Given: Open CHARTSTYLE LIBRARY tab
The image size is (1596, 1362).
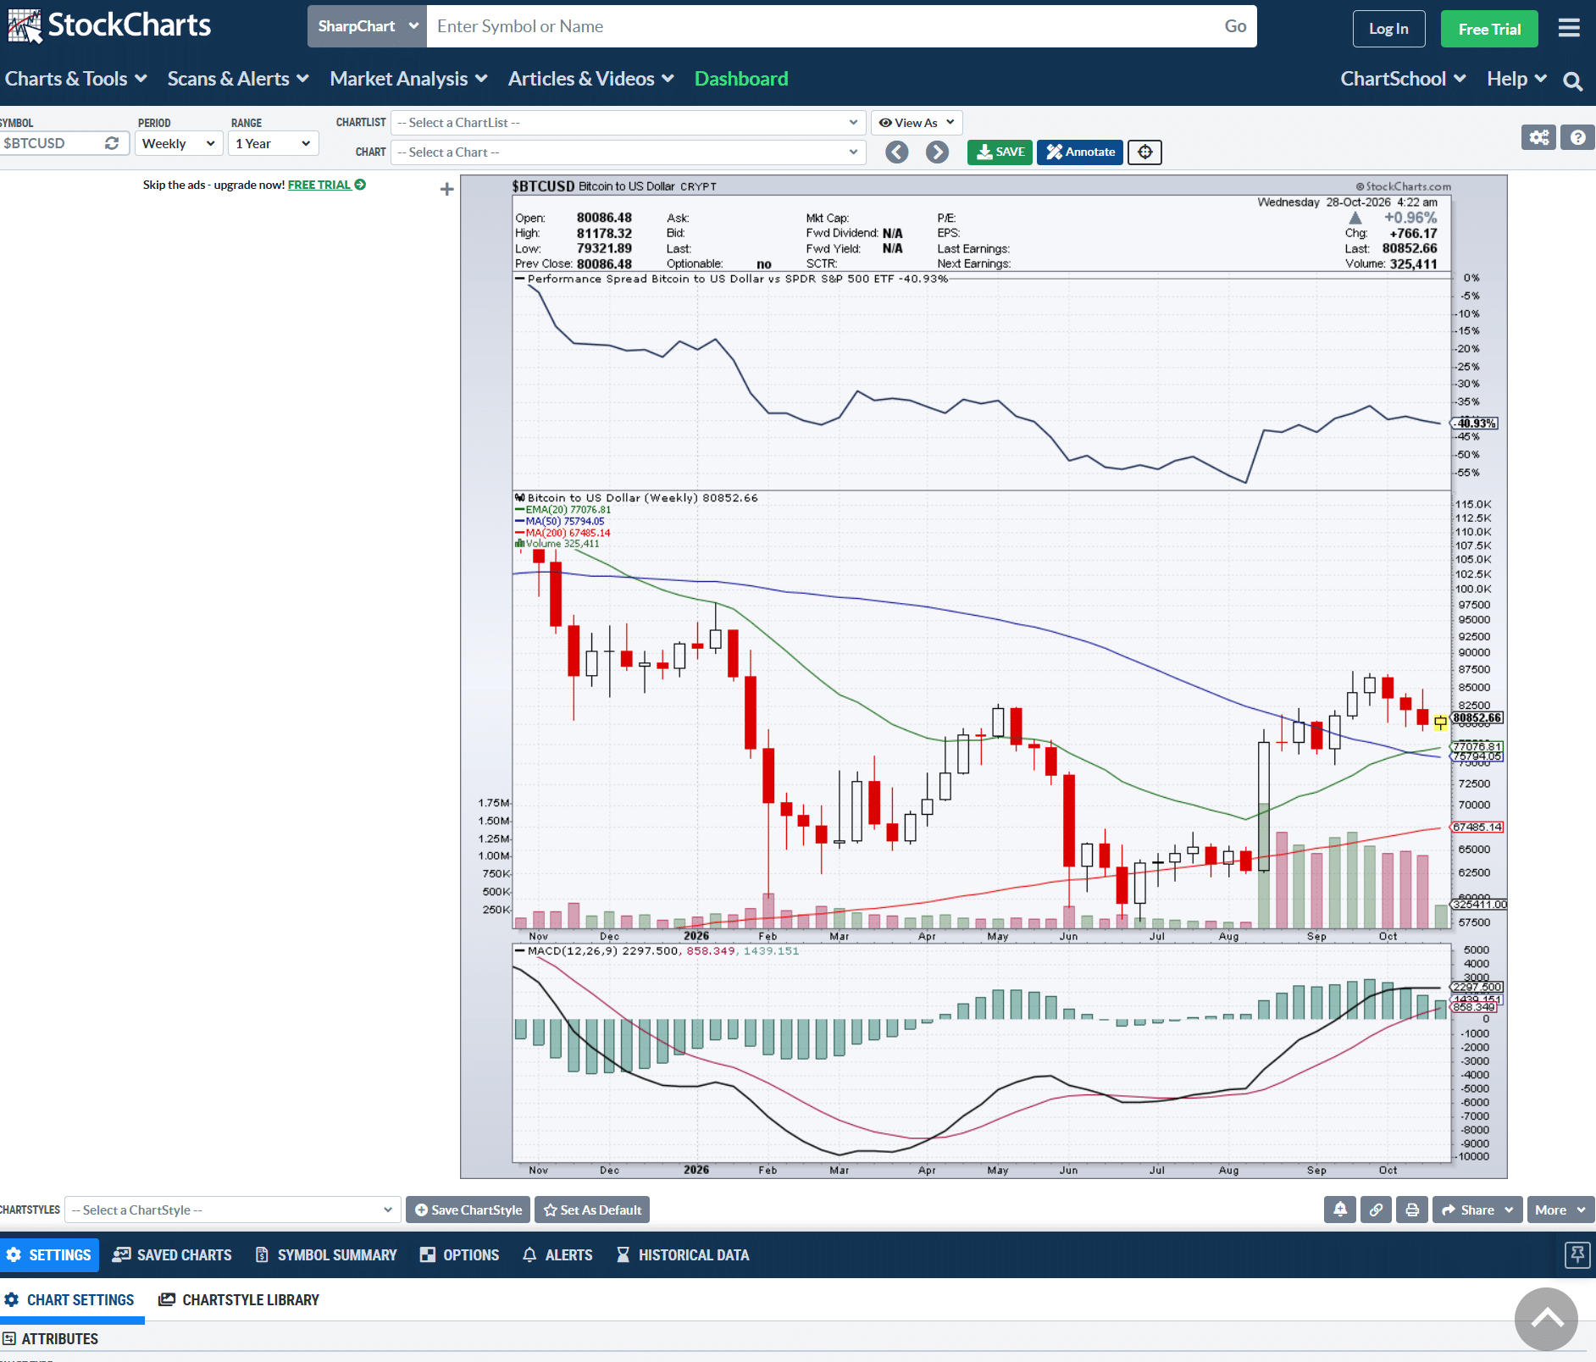Looking at the screenshot, I should point(239,1300).
